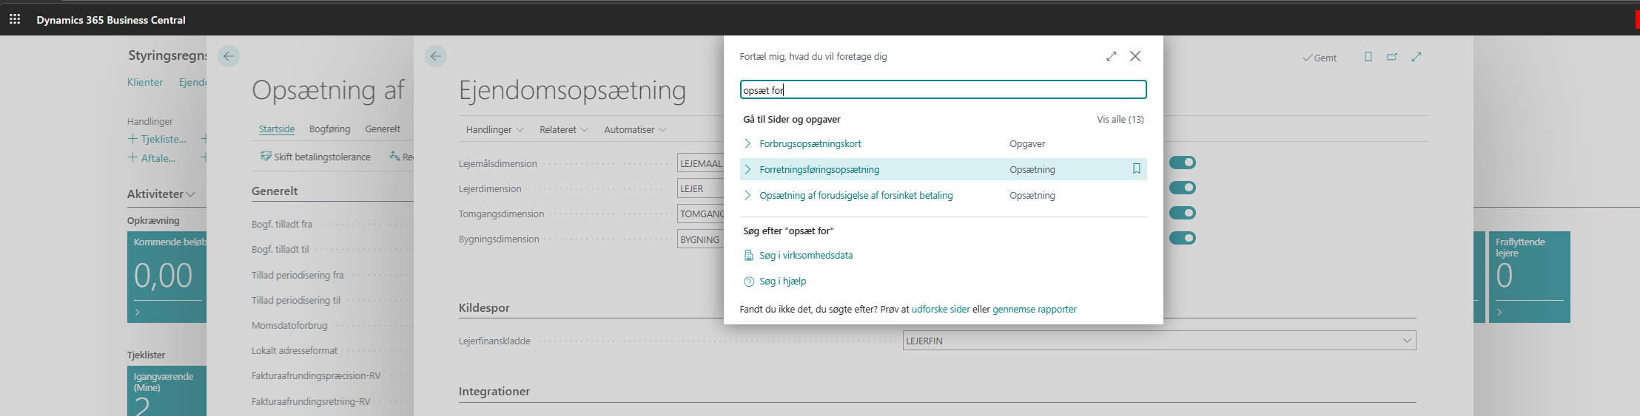Viewport: 1640px width, 416px height.
Task: Expand the Automatiser menu
Action: click(634, 129)
